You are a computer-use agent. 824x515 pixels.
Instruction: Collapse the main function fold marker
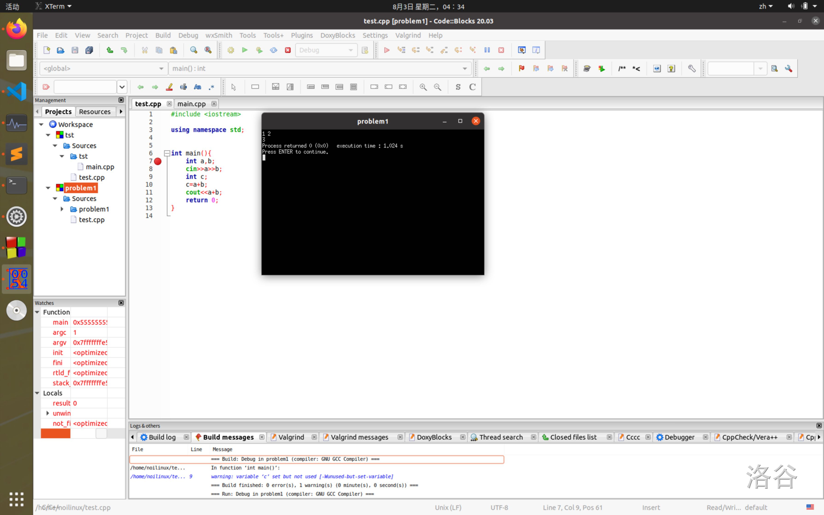point(167,153)
